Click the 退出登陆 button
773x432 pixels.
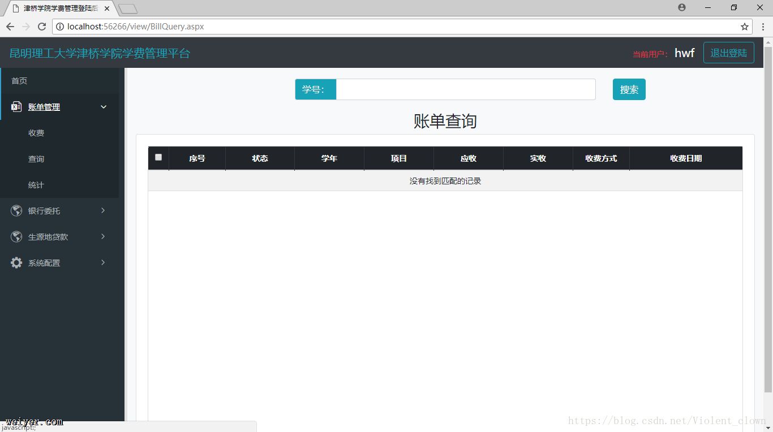[729, 53]
